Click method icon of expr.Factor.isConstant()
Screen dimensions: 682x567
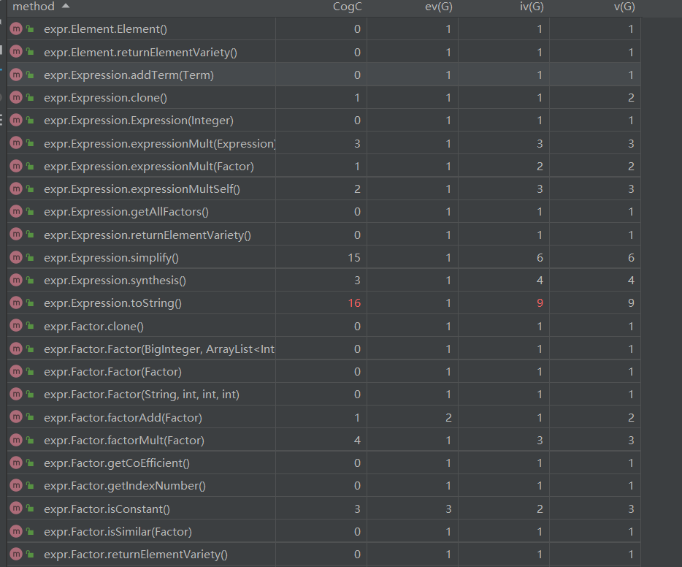(x=16, y=509)
